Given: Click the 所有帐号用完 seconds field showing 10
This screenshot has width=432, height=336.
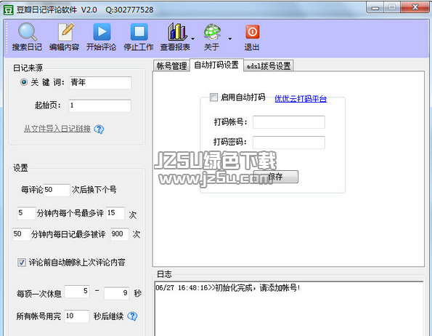Looking at the screenshot, I should [77, 316].
